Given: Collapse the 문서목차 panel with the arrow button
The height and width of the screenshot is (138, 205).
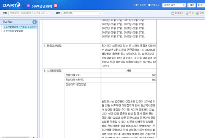Looking at the screenshot, I should coord(35,22).
